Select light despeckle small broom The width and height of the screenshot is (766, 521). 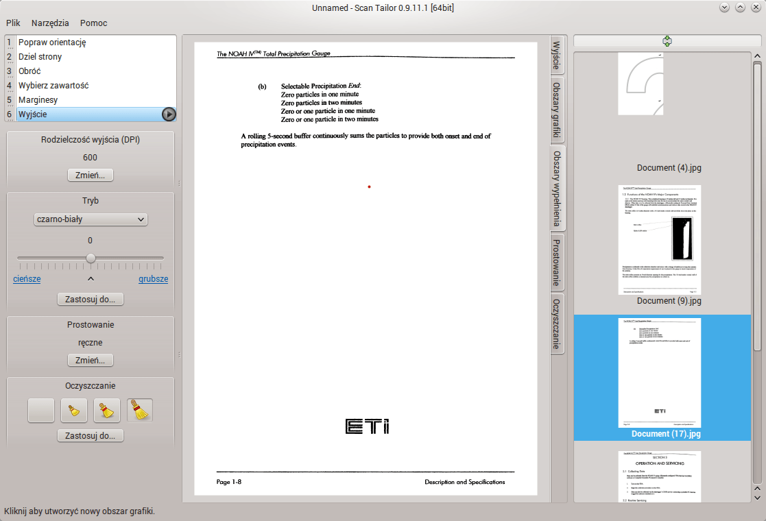click(x=74, y=410)
